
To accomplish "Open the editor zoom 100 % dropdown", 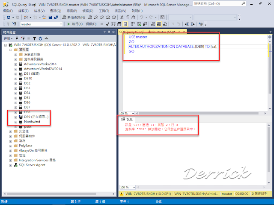I will point(133,113).
